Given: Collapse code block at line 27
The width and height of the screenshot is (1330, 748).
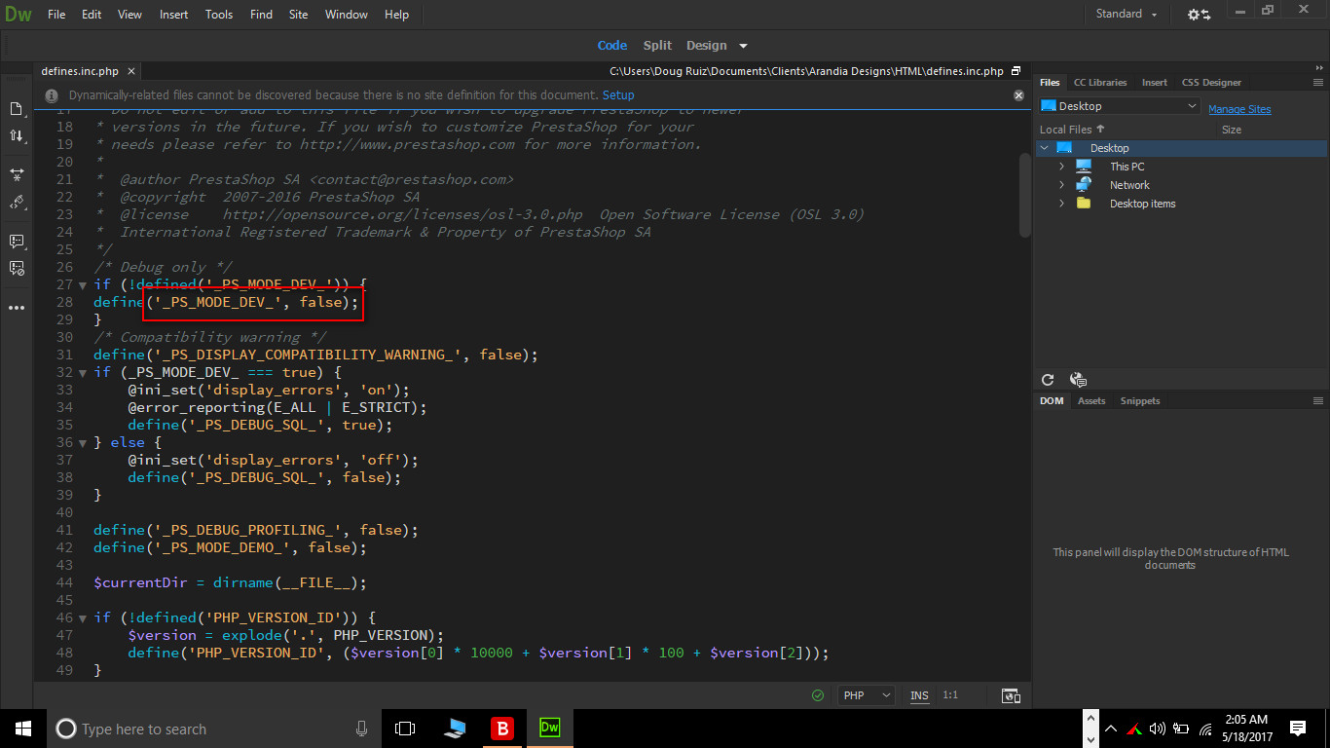Looking at the screenshot, I should pos(83,285).
